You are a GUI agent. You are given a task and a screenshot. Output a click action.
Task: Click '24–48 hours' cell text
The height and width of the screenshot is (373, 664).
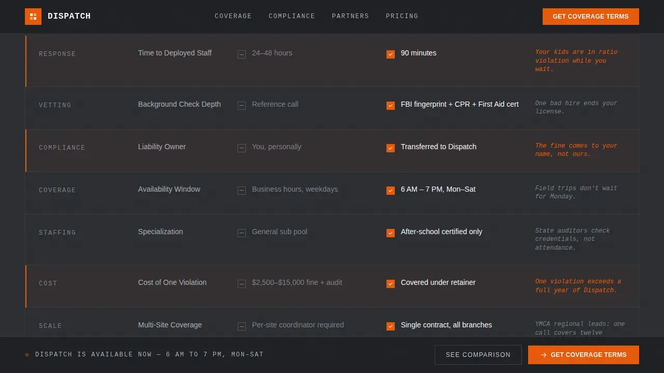[x=272, y=53]
